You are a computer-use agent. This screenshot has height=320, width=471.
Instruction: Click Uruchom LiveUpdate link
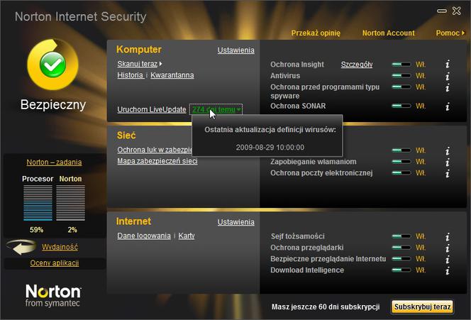tap(152, 110)
